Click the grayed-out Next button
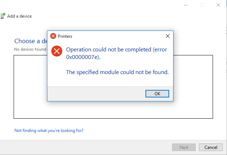Image resolution: width=227 pixels, height=155 pixels. 184,147
